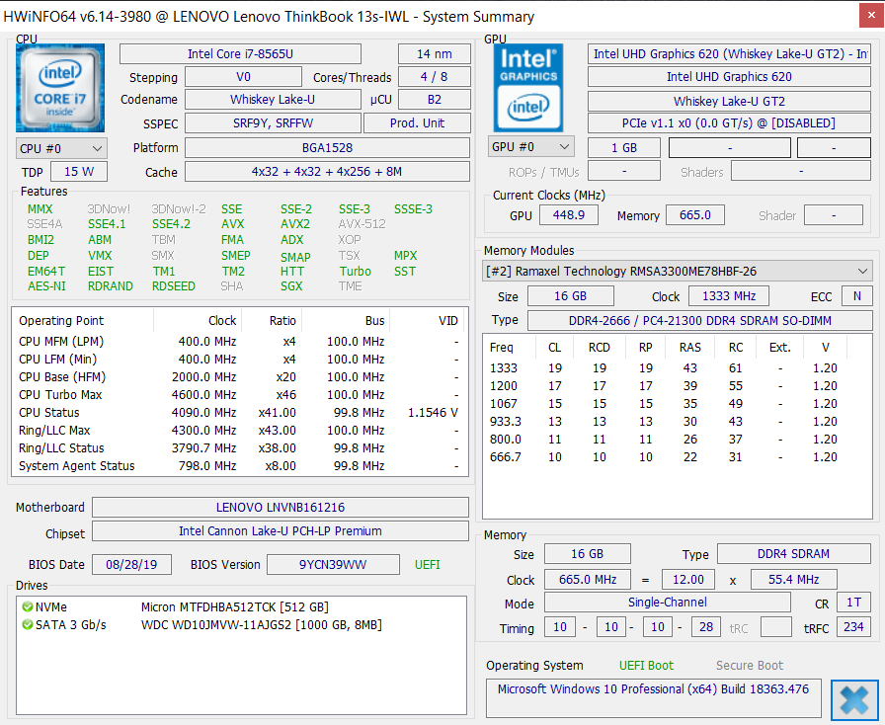Click the GPU clock 448.9 field
The width and height of the screenshot is (885, 725).
[x=568, y=215]
